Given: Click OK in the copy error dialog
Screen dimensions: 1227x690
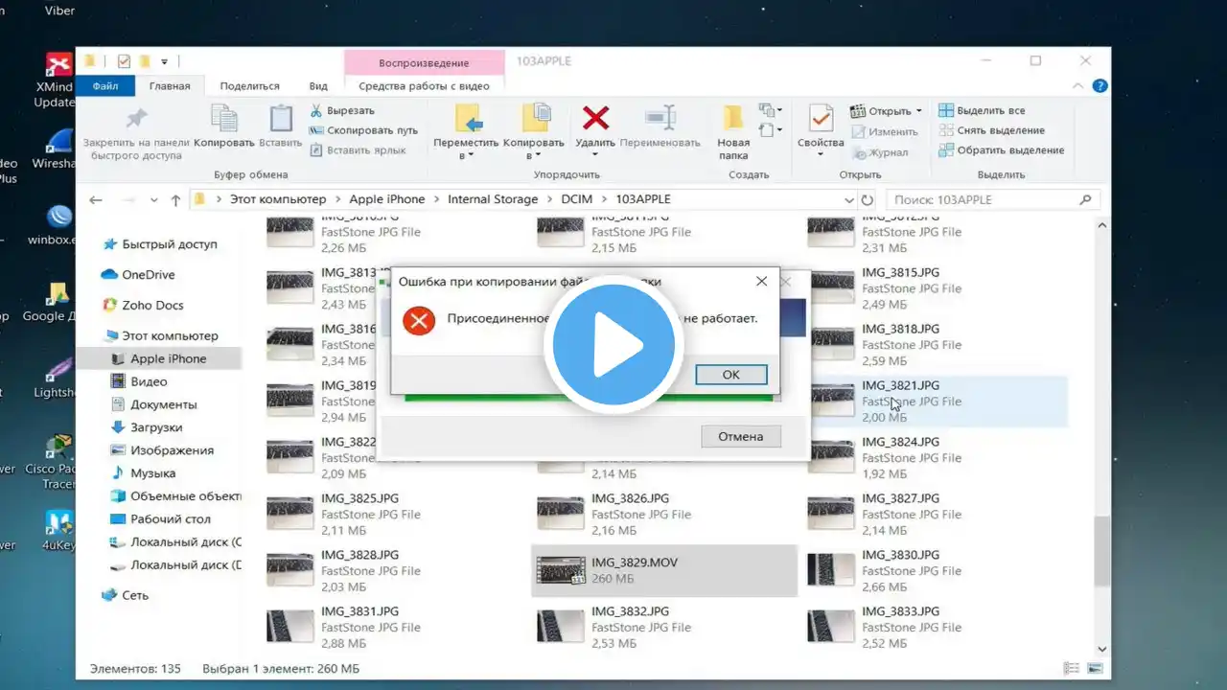Looking at the screenshot, I should pyautogui.click(x=730, y=375).
